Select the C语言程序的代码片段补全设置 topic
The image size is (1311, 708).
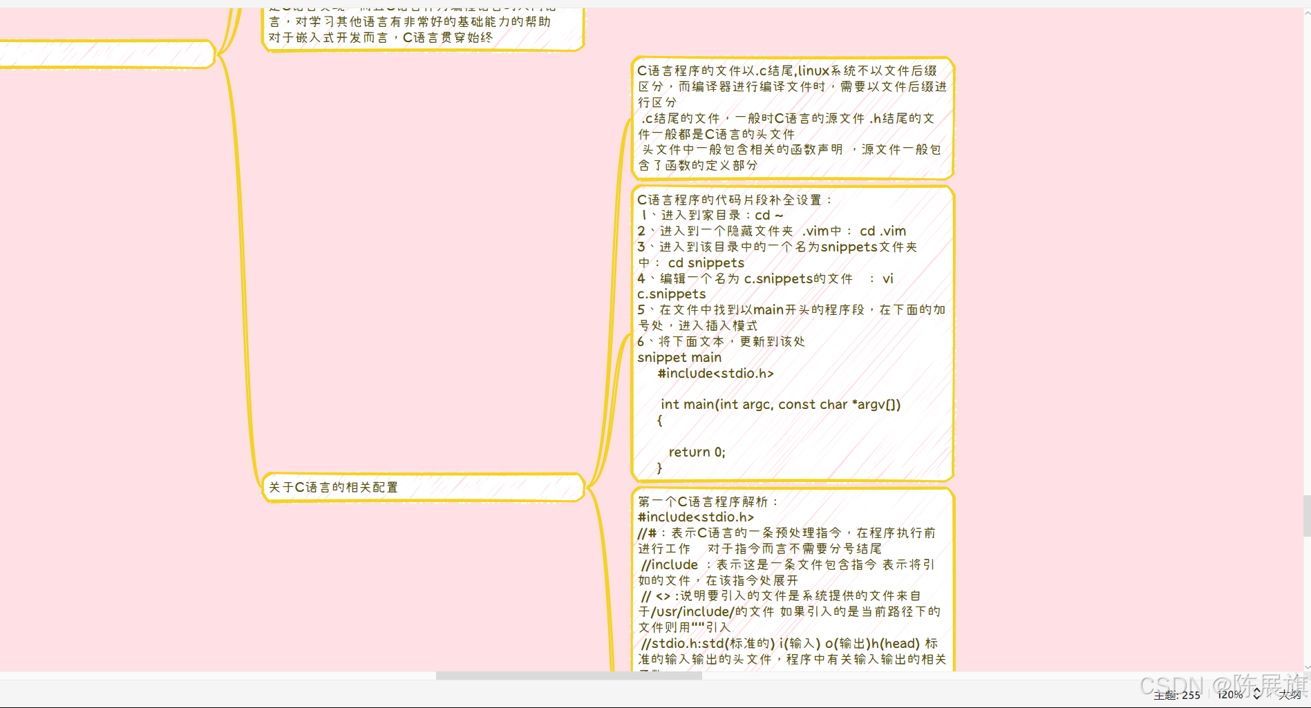793,334
